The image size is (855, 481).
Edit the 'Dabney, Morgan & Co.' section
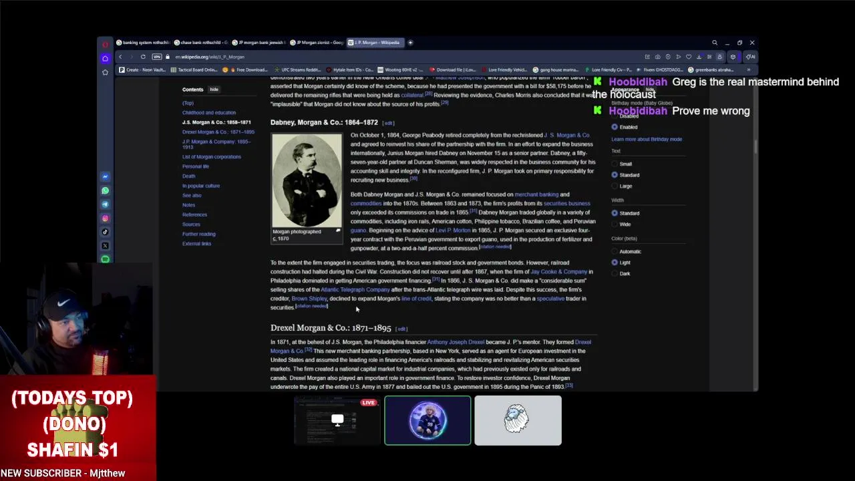point(388,124)
